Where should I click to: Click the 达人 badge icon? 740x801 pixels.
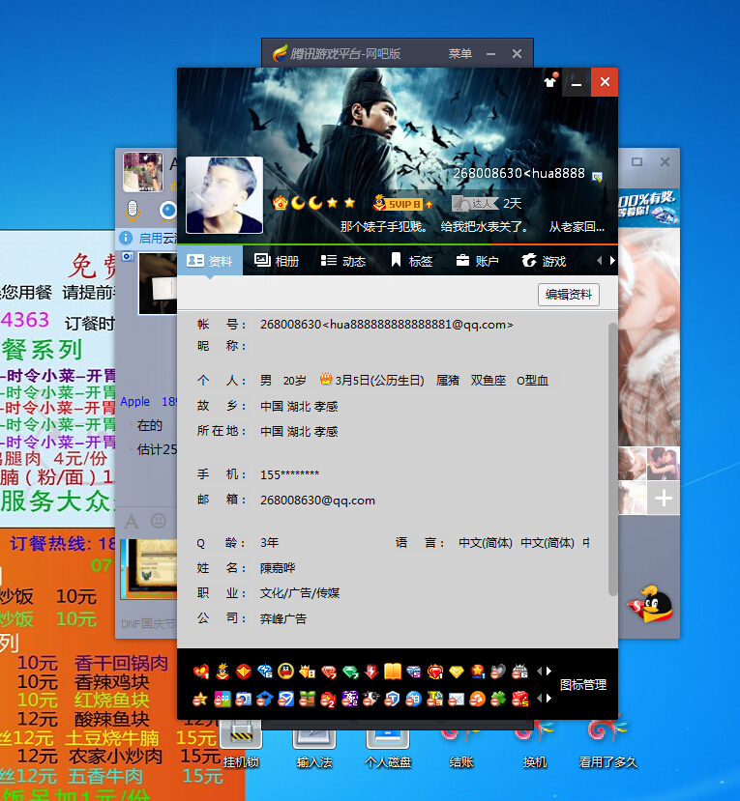pos(475,203)
